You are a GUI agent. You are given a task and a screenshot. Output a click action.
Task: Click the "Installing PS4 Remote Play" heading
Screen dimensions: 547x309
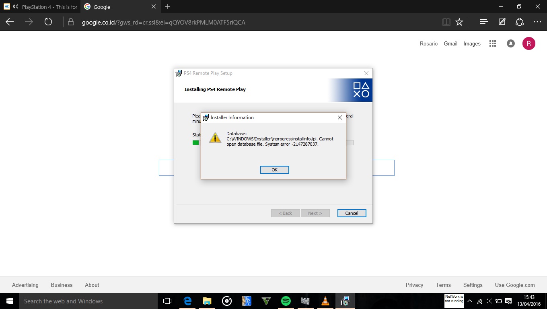[215, 89]
